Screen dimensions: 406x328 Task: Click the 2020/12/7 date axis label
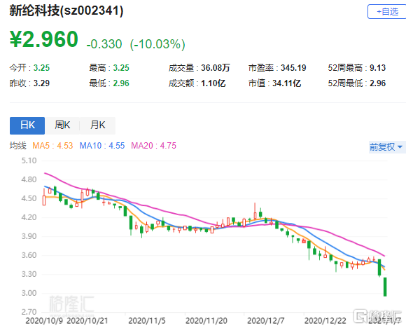(x=266, y=321)
